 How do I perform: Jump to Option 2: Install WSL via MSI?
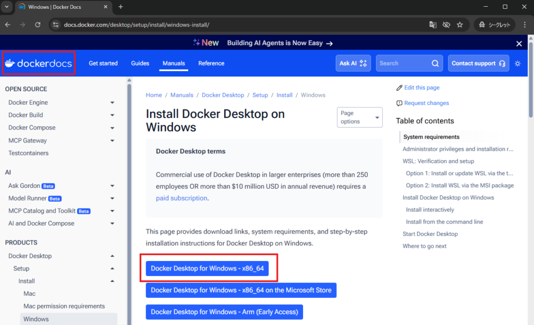pyautogui.click(x=460, y=186)
